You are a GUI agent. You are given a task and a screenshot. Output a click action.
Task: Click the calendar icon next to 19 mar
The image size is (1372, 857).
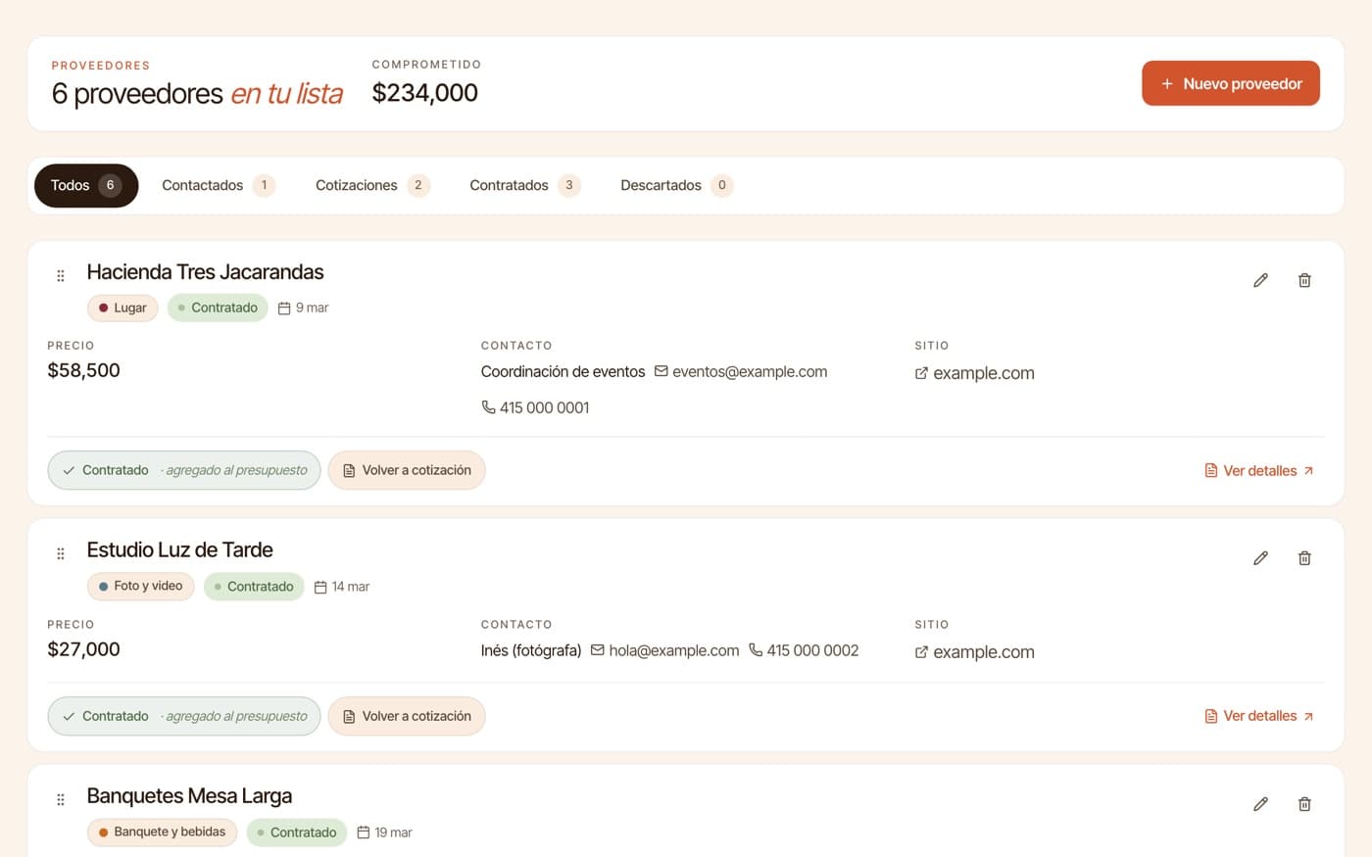pos(364,833)
